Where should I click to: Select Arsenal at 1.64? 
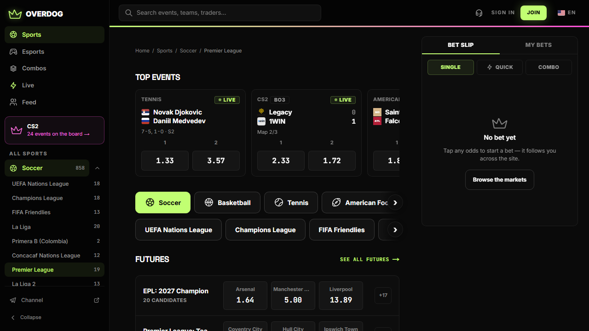pos(245,296)
